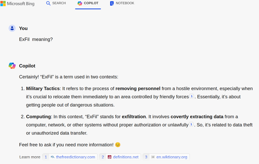Click the Microsoft Bing logo
259x164 pixels.
pos(17,3)
